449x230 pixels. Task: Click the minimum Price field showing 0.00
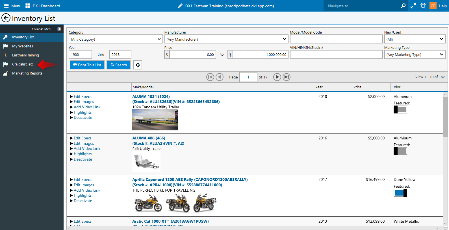[x=193, y=54]
